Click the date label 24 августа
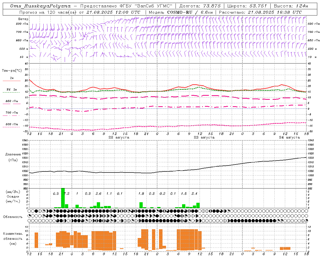Screen dimensions: 321x256 289,137
